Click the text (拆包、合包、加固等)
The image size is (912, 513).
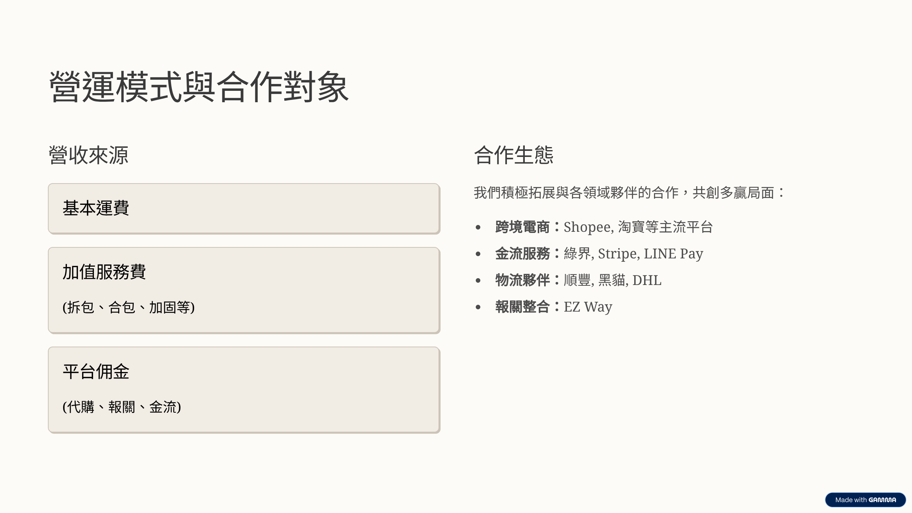(128, 307)
